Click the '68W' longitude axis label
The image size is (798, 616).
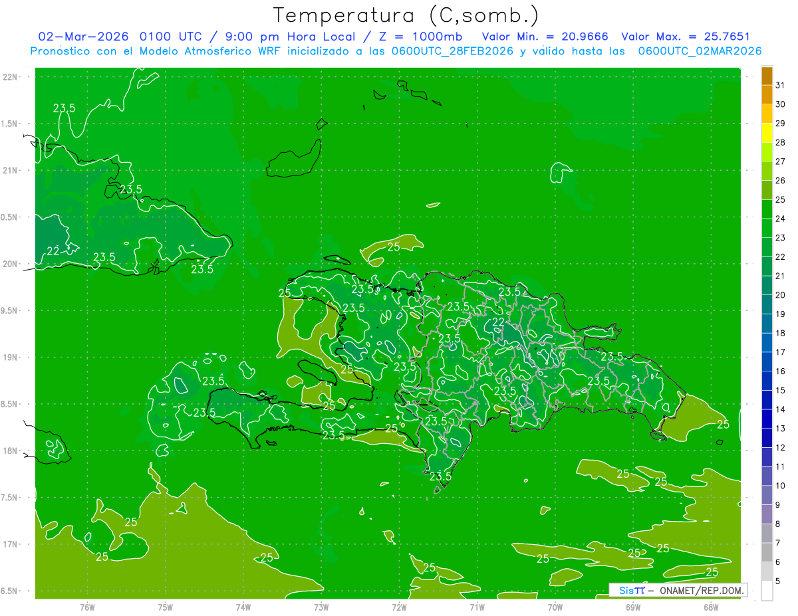coord(711,607)
